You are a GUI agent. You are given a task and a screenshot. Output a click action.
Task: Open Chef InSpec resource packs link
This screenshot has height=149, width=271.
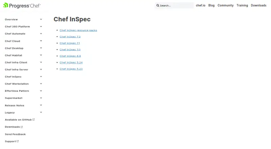pos(78,30)
